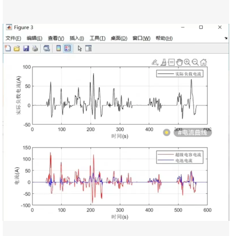The height and width of the screenshot is (236, 237).
Task: Click the tallest red peak in the bottom plot
Action: pyautogui.click(x=50, y=153)
